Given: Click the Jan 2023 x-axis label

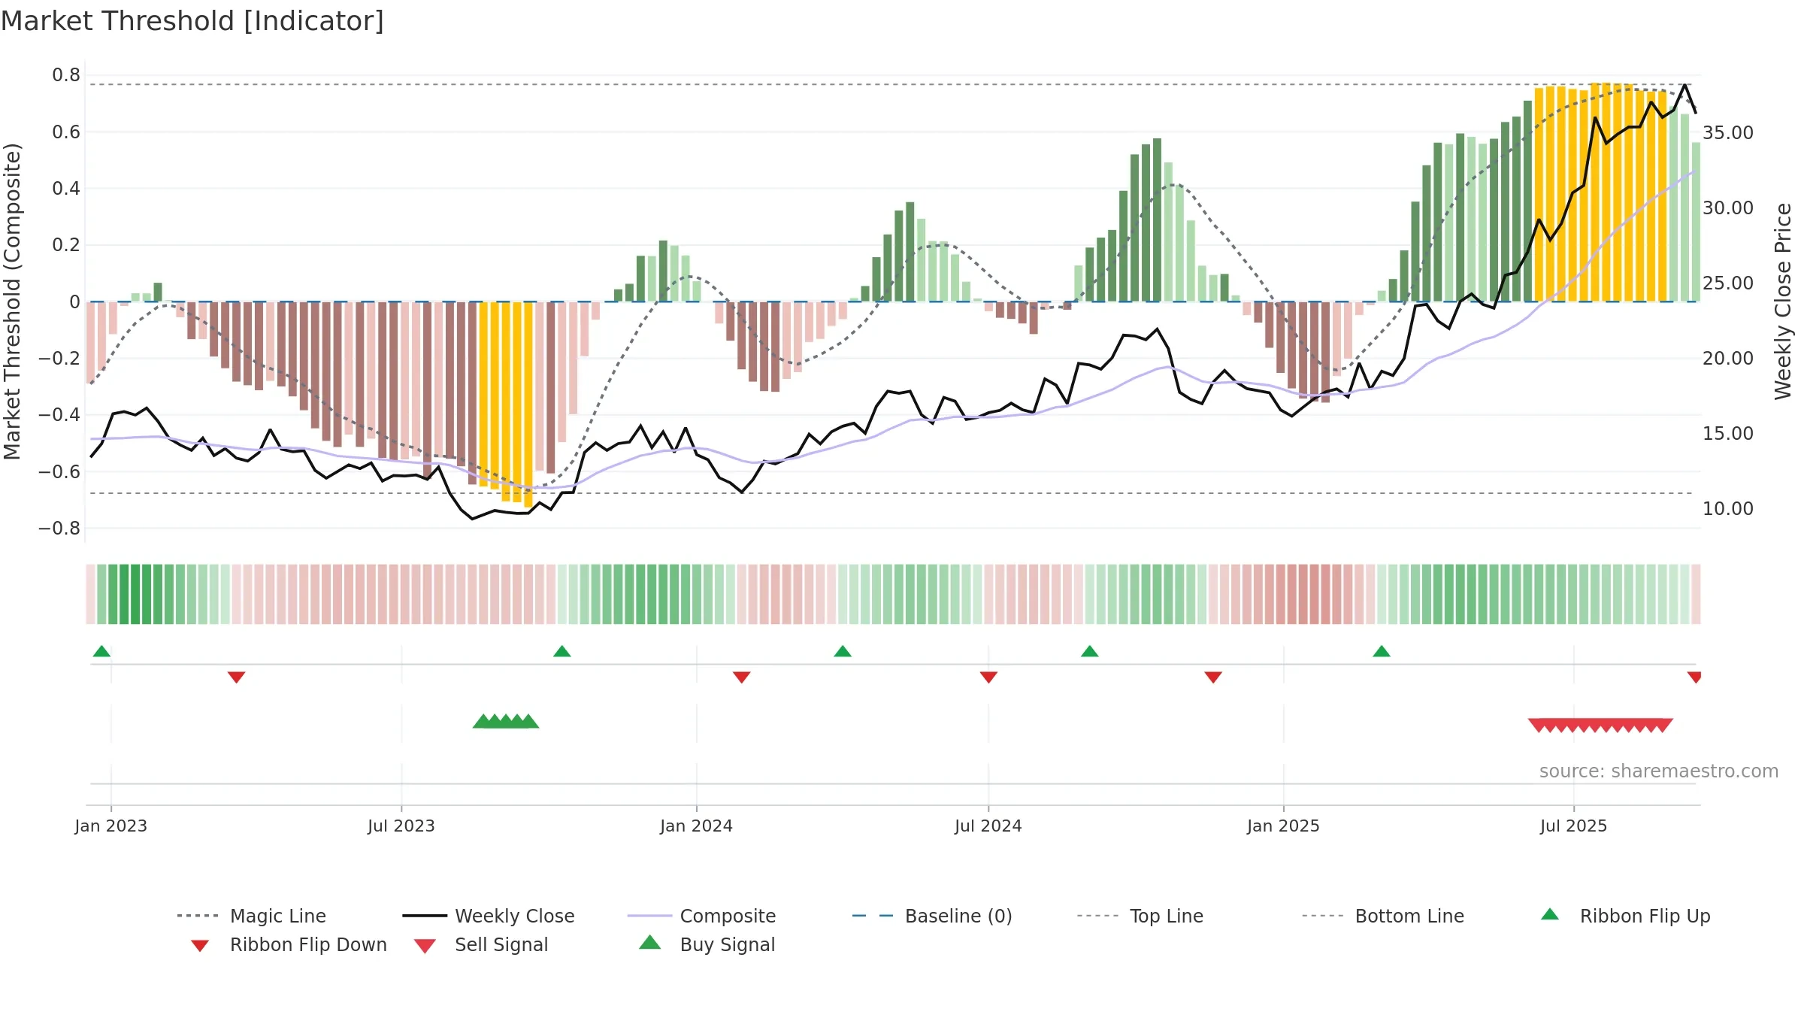Looking at the screenshot, I should click(111, 826).
